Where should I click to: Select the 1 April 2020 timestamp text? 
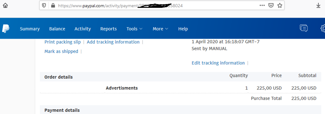coord(226,42)
